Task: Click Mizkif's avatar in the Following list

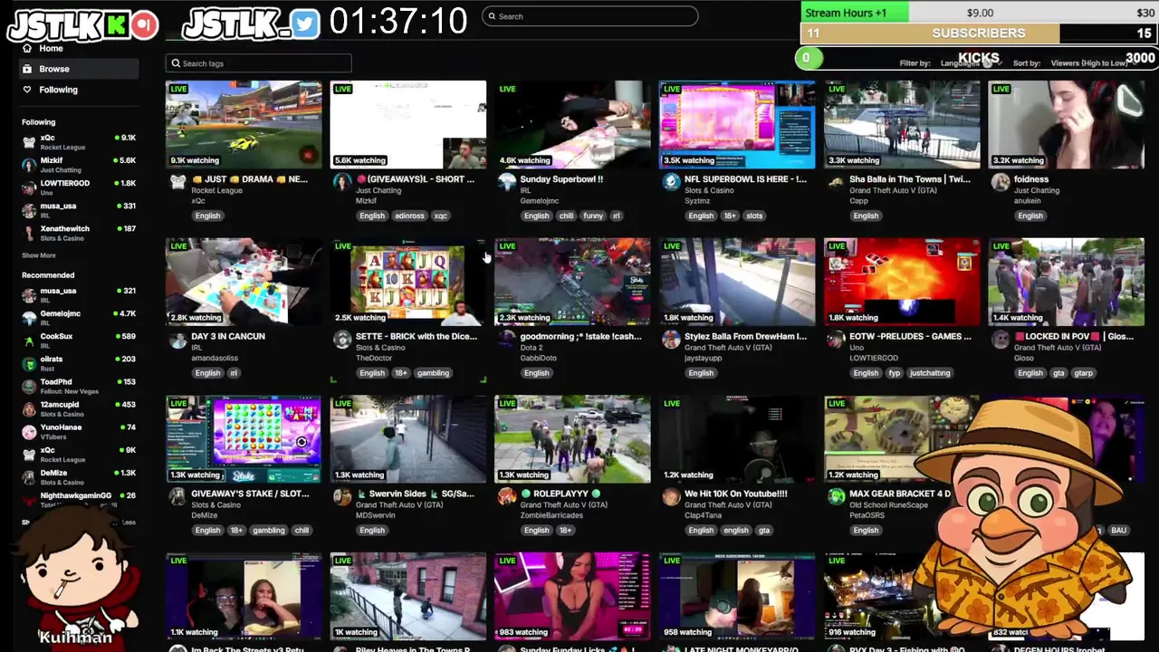Action: pos(29,165)
